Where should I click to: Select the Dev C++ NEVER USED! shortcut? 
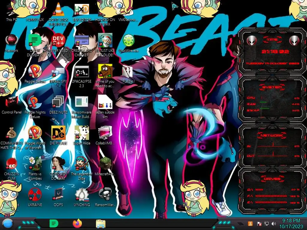tap(58, 43)
